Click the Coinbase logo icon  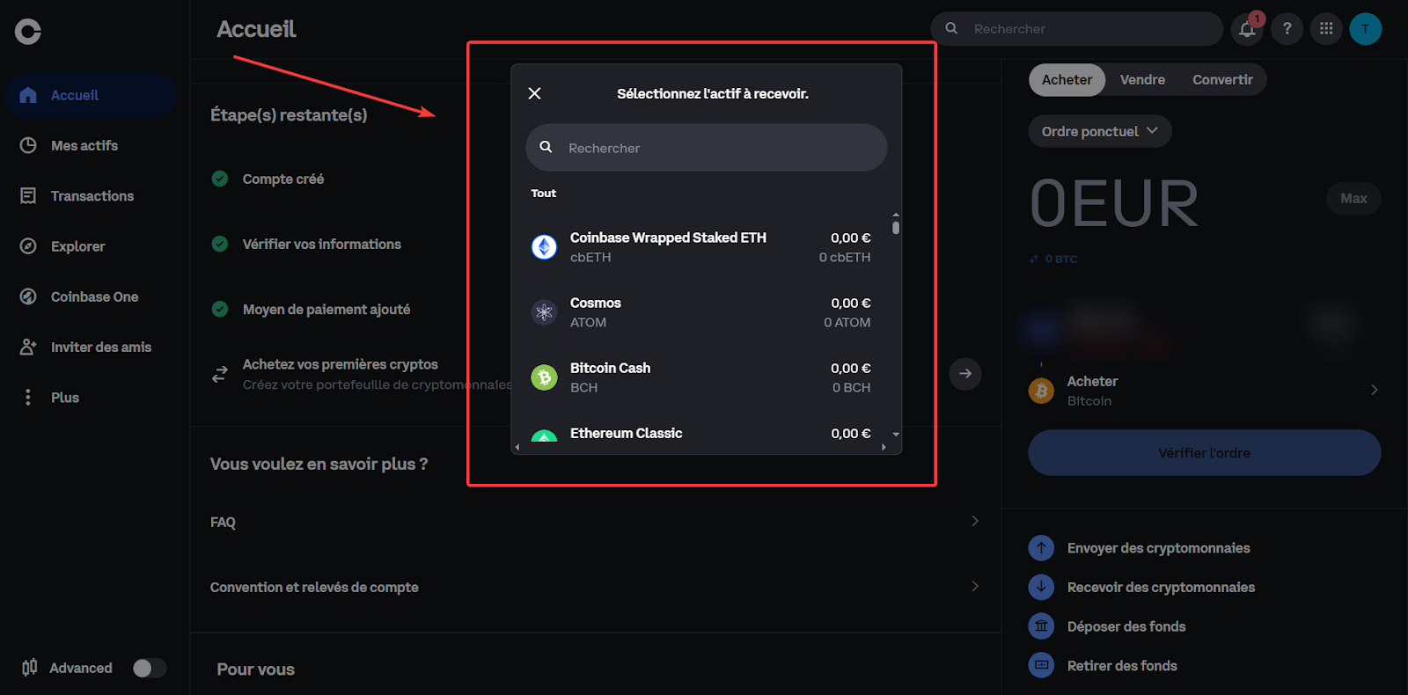(28, 32)
